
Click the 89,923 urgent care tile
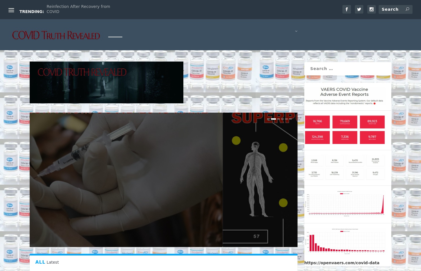(372, 122)
